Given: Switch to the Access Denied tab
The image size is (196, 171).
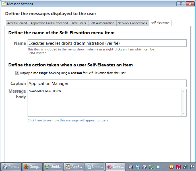Looking at the screenshot, I should tap(17, 23).
